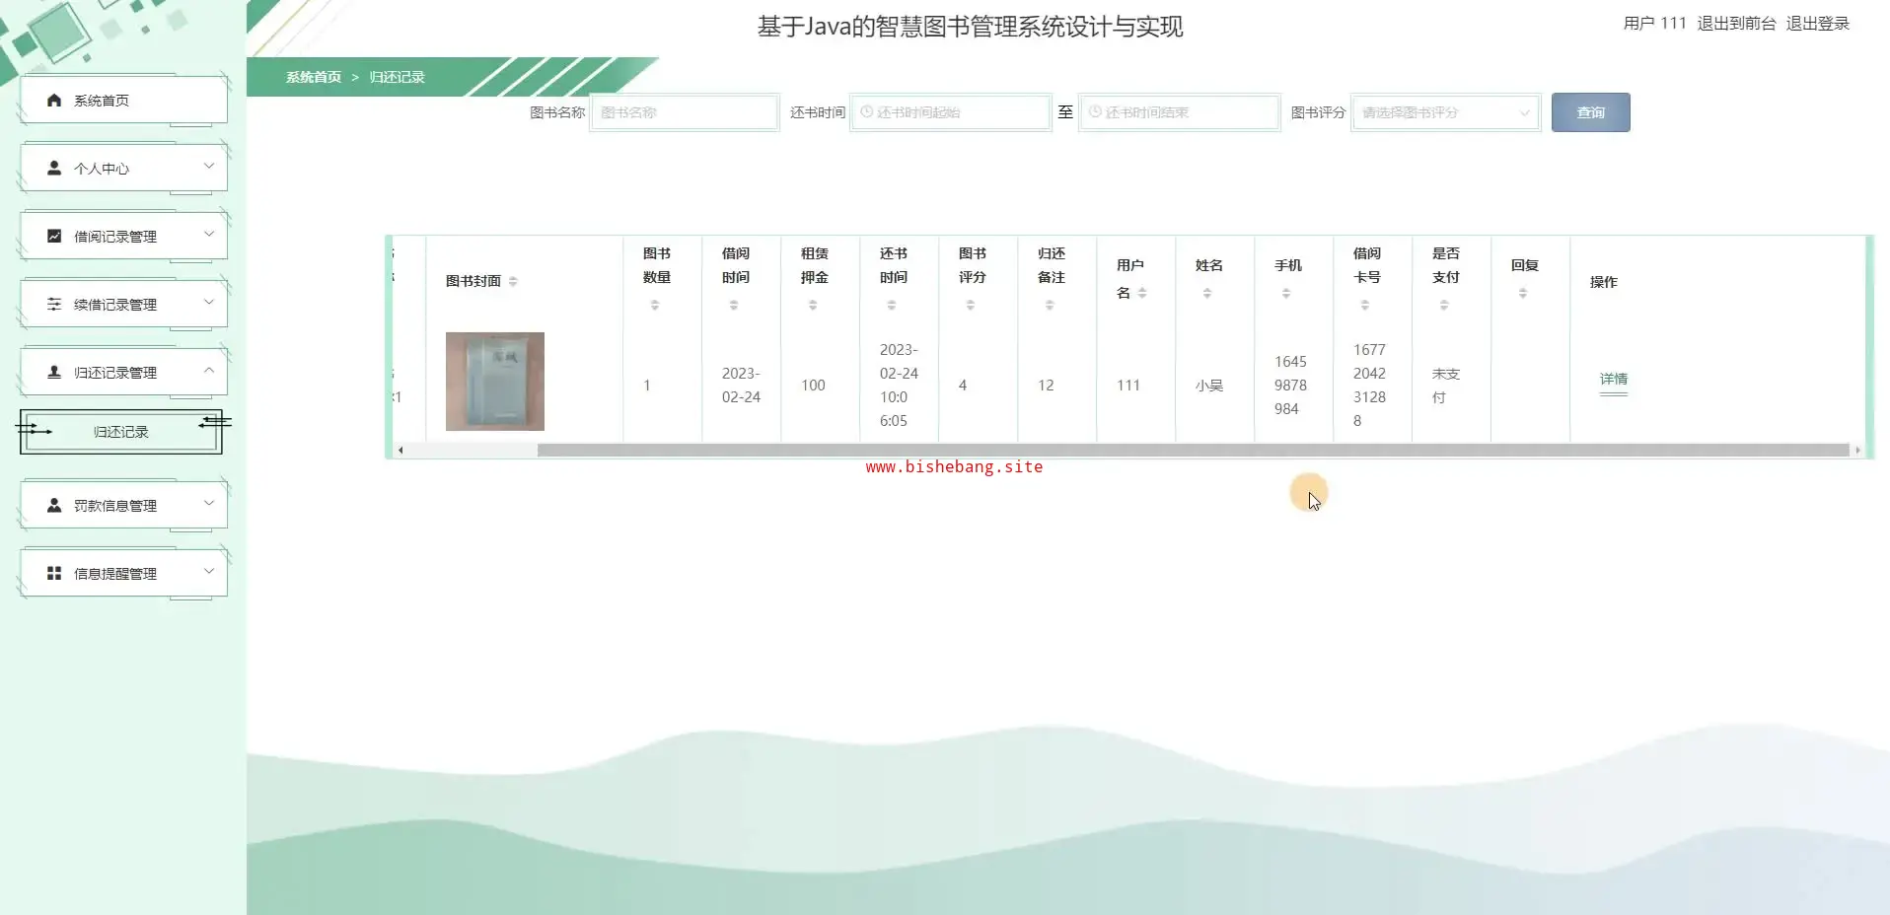Click the chart icon beside 借阅记录管理
Image resolution: width=1890 pixels, height=915 pixels.
click(x=54, y=237)
